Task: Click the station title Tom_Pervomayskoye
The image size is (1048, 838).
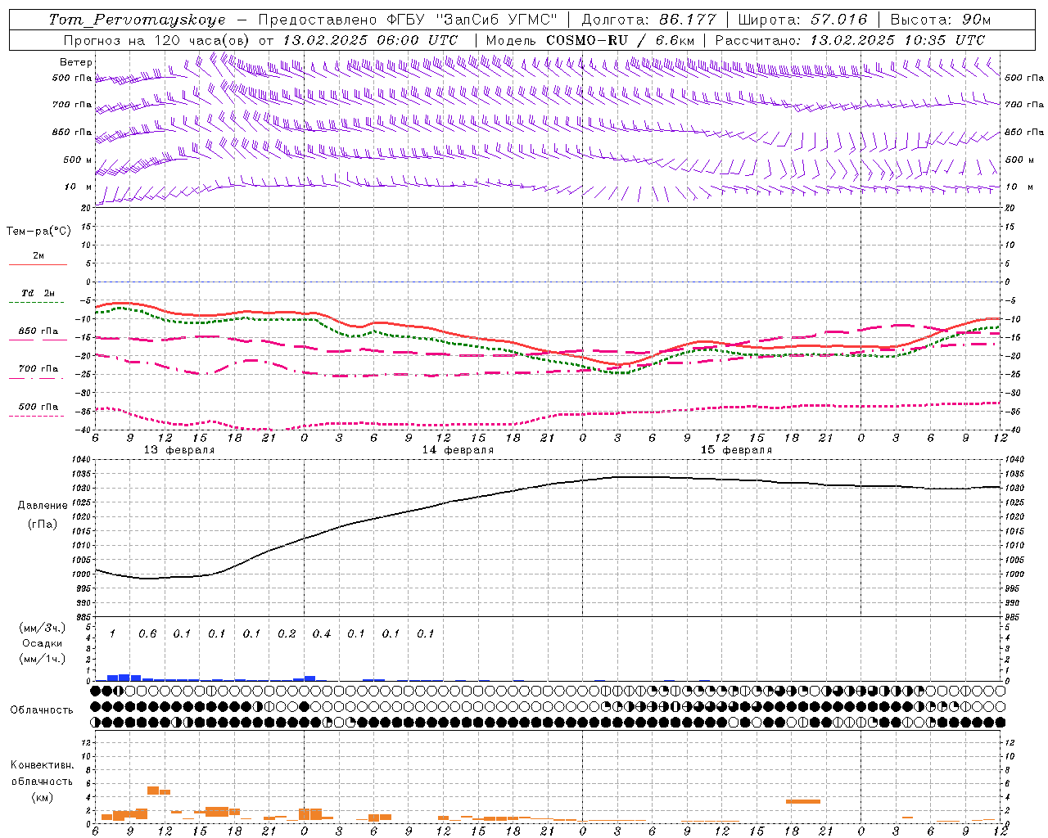Action: 137,20
